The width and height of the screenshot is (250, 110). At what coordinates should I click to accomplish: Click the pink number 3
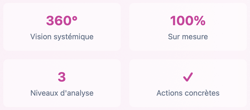tap(62, 77)
